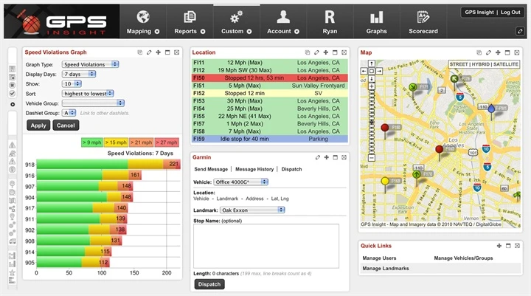Open the Vehicle Group dropdown
Screen dimensions: 531x296
[93, 103]
